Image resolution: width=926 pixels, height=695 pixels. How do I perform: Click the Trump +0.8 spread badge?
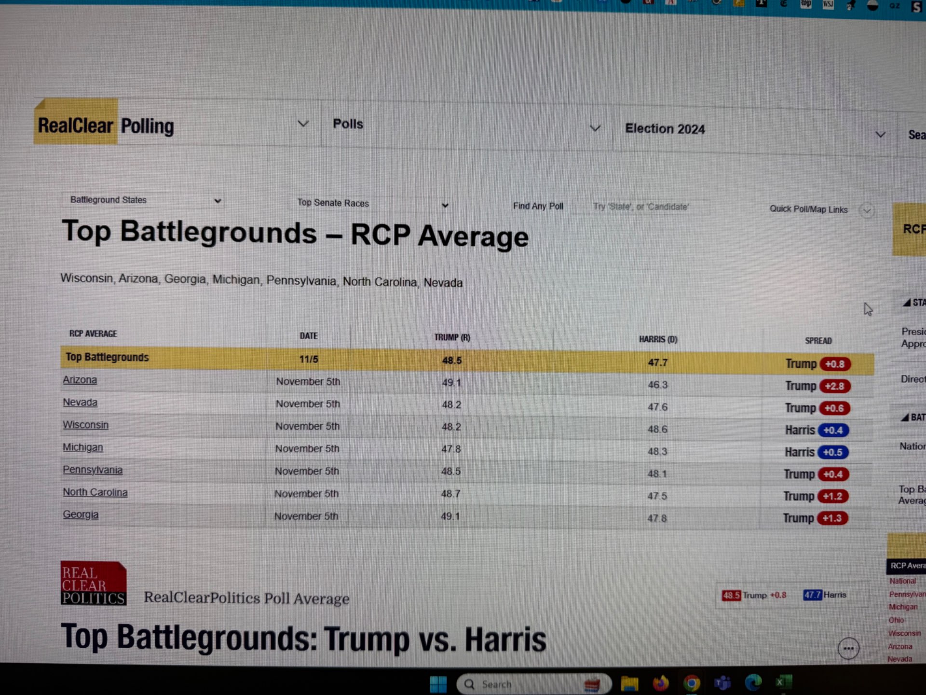pyautogui.click(x=835, y=364)
